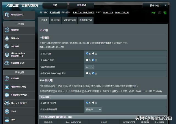Open AiMesh menu item
The image size is (176, 124).
pos(19,38)
